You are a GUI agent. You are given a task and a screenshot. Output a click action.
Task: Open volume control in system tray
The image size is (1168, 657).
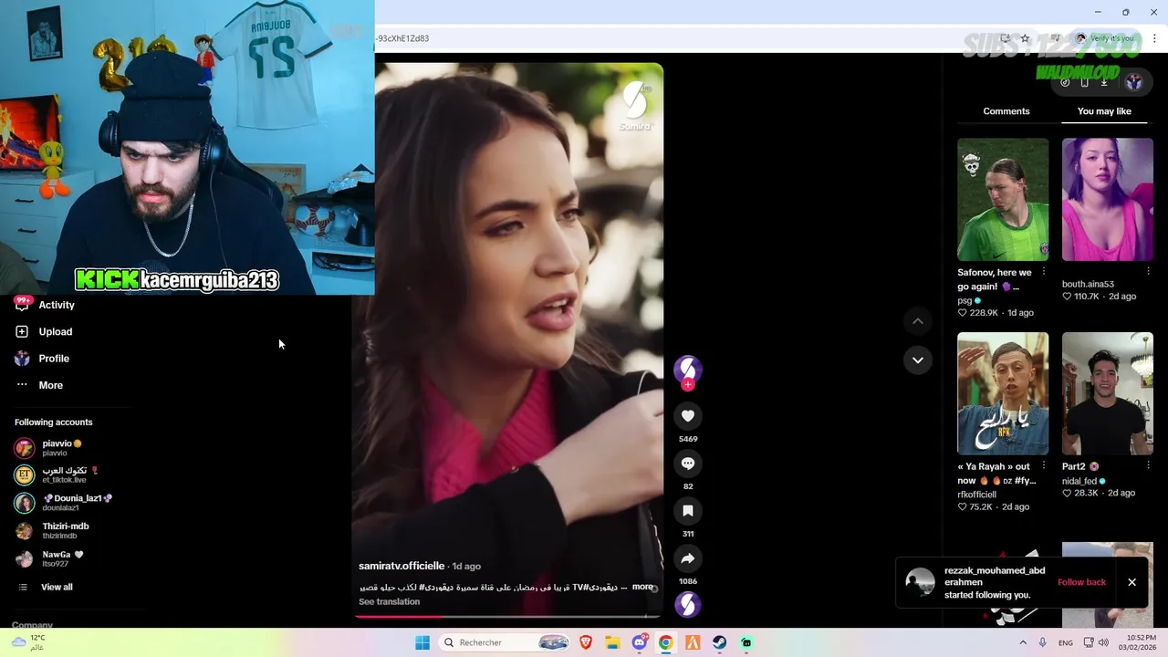click(x=1103, y=642)
